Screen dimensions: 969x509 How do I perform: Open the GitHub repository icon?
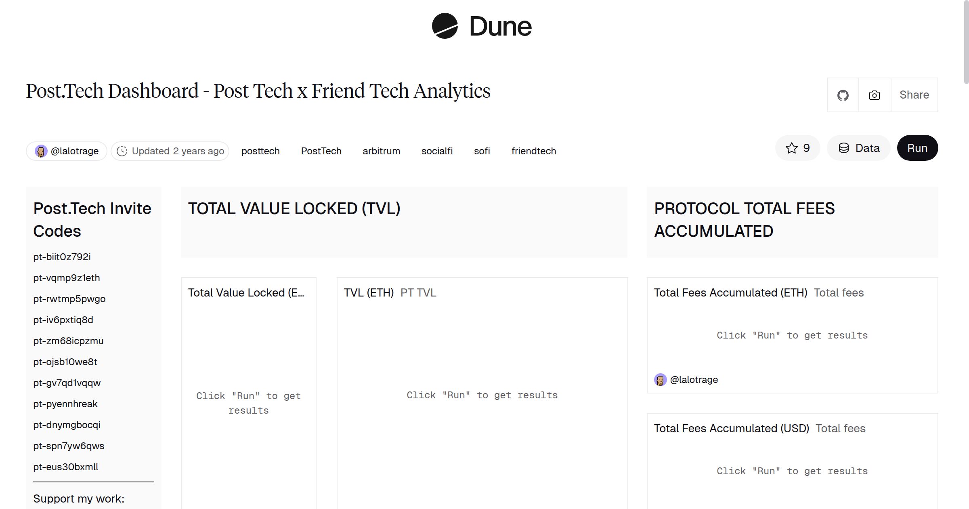pos(843,95)
